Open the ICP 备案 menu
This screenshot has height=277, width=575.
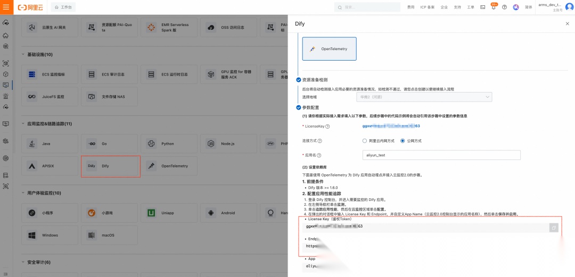pyautogui.click(x=427, y=7)
